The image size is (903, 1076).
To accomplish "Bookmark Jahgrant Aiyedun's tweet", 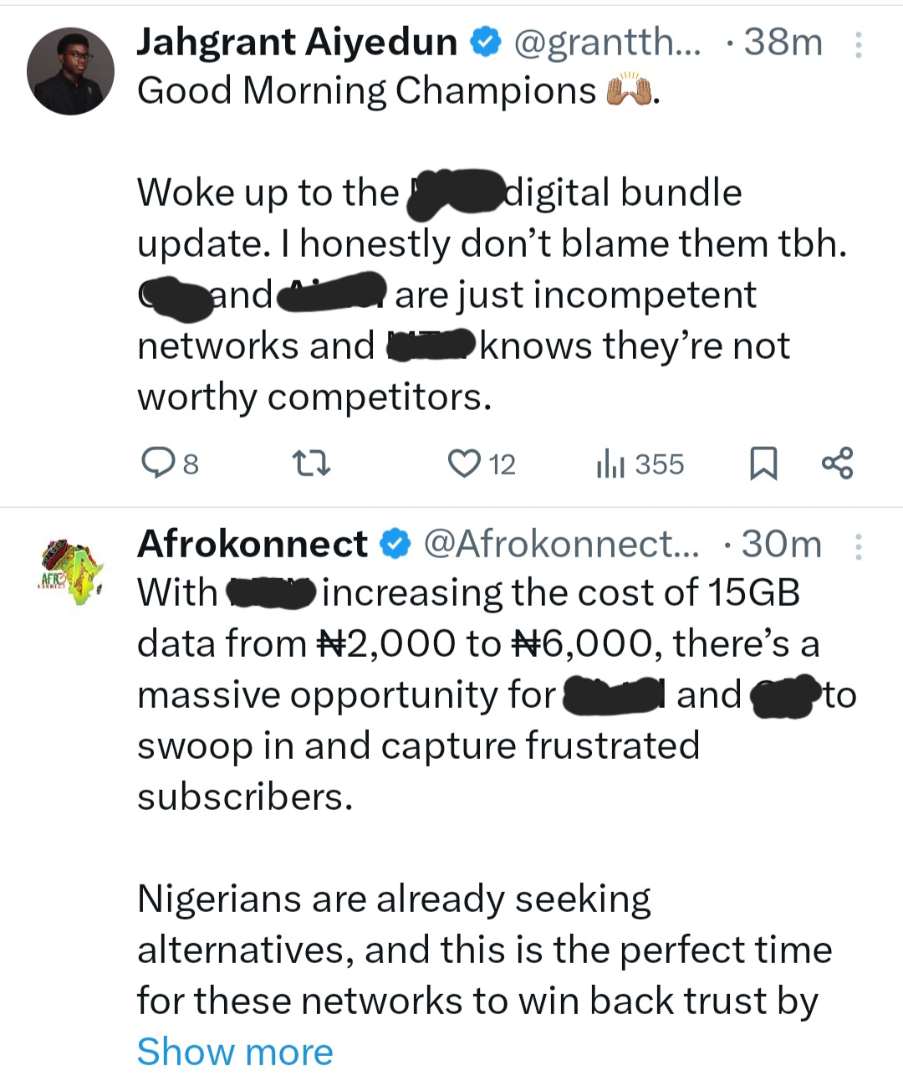I will click(x=763, y=463).
